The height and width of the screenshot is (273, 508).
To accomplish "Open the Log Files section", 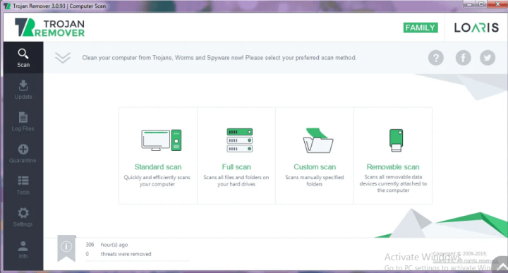I will tap(23, 121).
